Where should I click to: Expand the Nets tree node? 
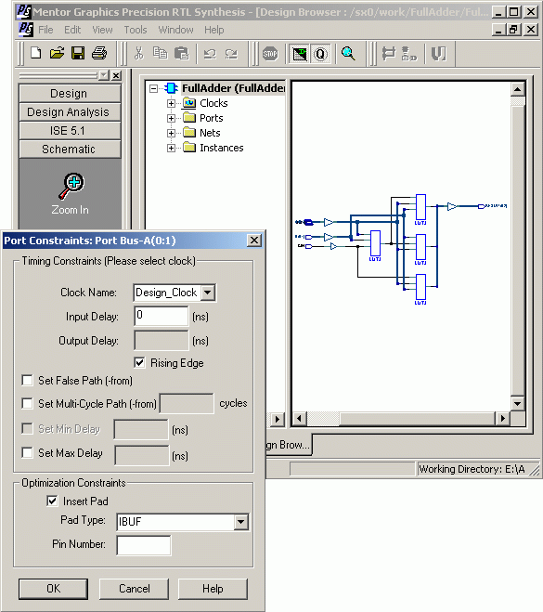pyautogui.click(x=171, y=133)
